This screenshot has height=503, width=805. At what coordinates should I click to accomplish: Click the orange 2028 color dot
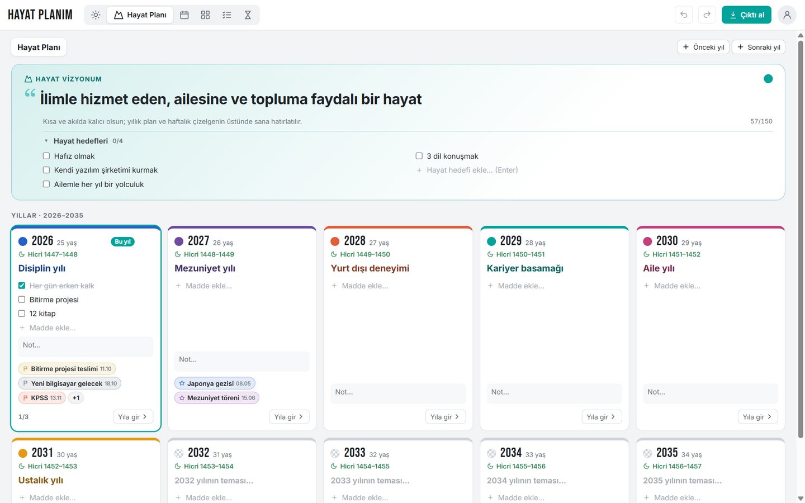pyautogui.click(x=335, y=241)
